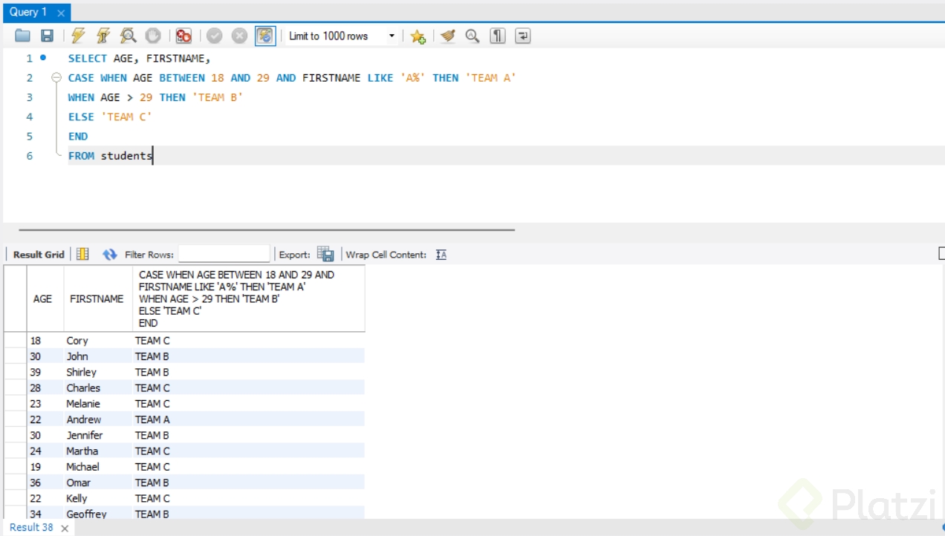Toggle Wrap Cell Content icon

441,254
